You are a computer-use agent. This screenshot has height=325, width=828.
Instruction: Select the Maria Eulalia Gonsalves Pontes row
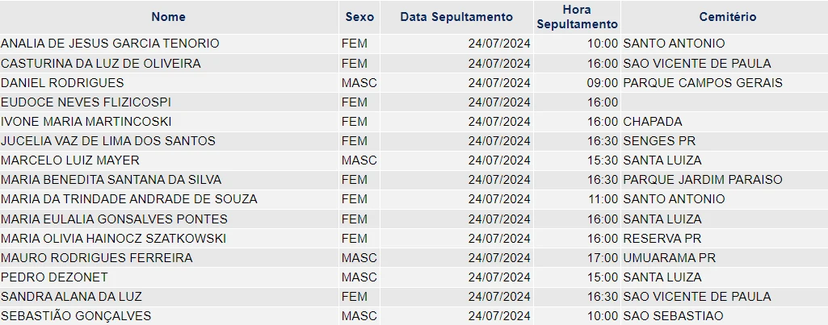[x=114, y=219]
